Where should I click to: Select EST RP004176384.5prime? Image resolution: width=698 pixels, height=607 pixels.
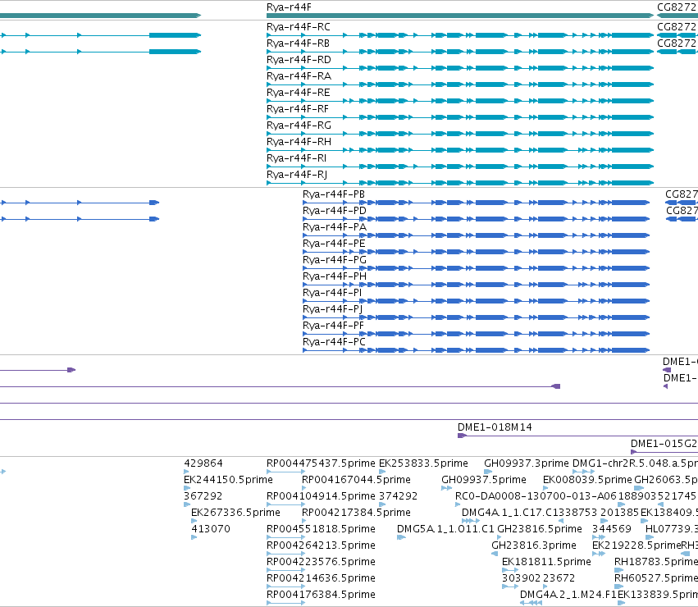(x=321, y=595)
